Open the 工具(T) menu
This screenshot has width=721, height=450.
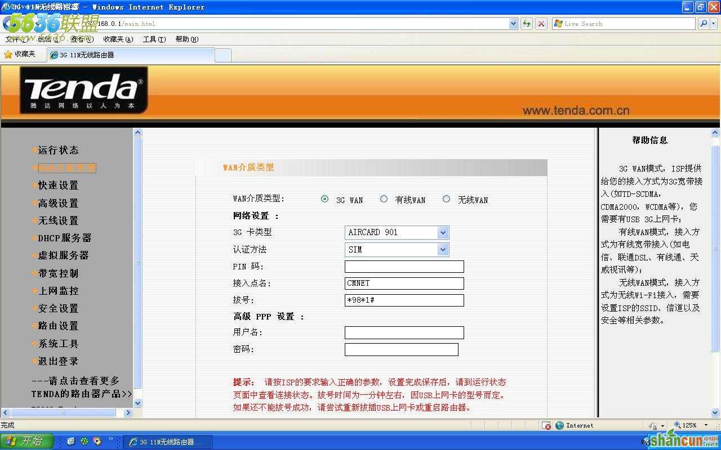[x=154, y=39]
